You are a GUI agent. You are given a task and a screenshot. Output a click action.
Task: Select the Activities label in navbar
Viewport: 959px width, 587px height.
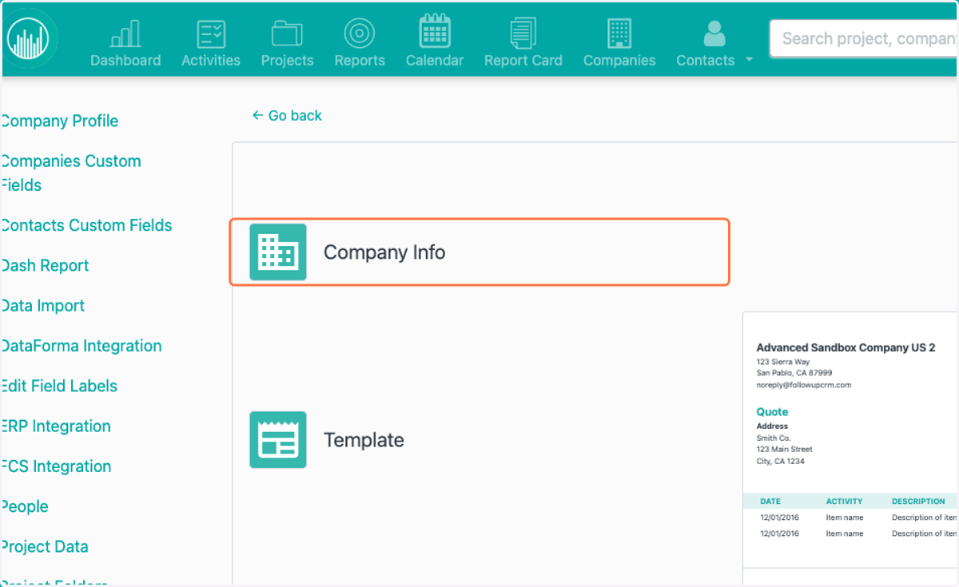pos(211,61)
